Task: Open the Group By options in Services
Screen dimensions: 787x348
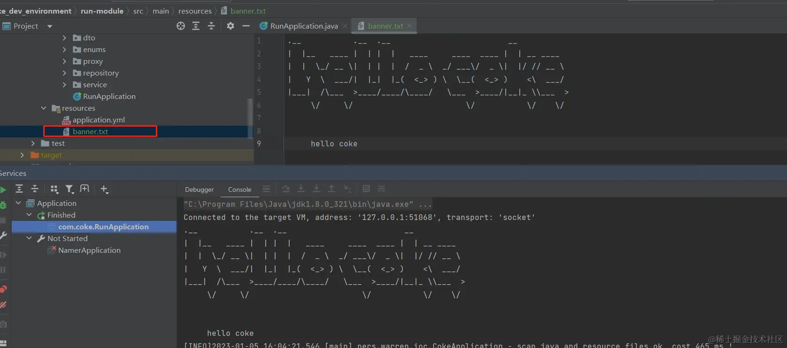Action: point(54,189)
